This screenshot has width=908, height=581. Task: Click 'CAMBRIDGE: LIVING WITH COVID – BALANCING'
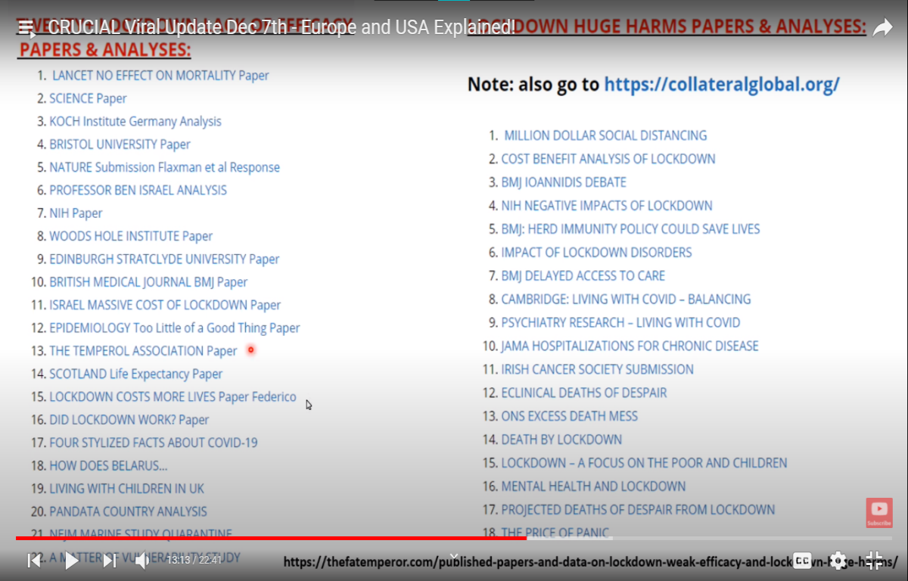pyautogui.click(x=626, y=300)
